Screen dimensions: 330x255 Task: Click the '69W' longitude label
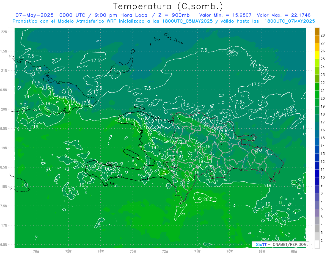tap(262, 251)
